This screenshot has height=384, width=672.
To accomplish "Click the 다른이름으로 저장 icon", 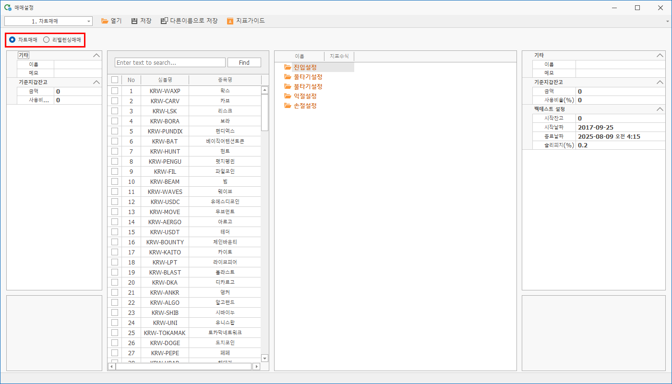I will click(x=164, y=21).
